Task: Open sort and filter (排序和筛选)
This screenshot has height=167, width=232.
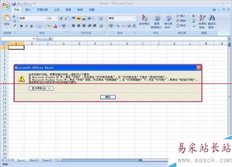Action: pyautogui.click(x=202, y=22)
